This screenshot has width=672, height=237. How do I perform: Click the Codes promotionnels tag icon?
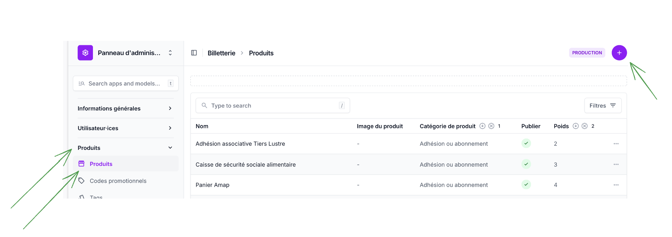coord(82,181)
